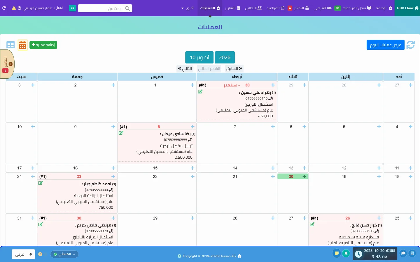Click the clock icon in the footer

pyautogui.click(x=358, y=254)
